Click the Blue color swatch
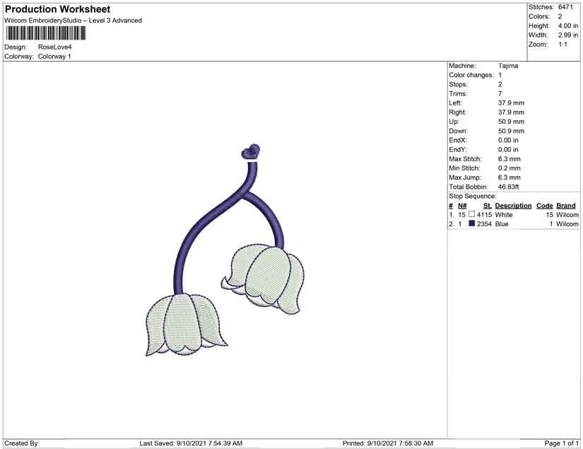Image resolution: width=583 pixels, height=449 pixels. tap(472, 223)
